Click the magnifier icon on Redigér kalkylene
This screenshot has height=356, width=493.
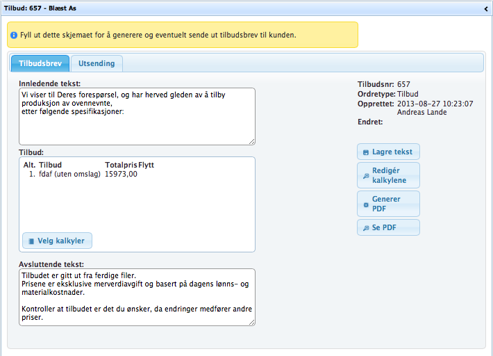(366, 176)
